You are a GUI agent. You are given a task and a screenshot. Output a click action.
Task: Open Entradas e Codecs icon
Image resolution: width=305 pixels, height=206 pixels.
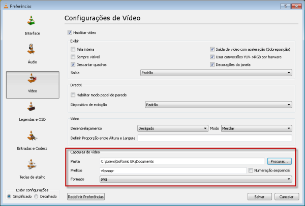(x=32, y=138)
